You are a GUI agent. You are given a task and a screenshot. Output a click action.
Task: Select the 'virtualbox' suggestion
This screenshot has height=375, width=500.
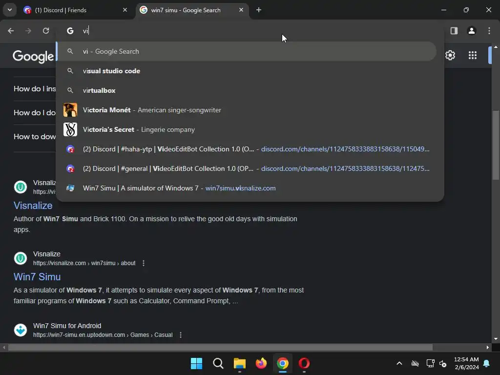(246, 90)
